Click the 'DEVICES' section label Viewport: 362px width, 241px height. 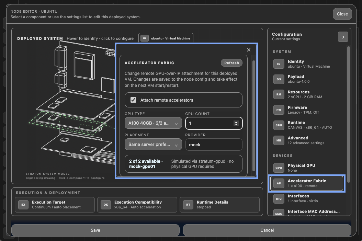(283, 156)
